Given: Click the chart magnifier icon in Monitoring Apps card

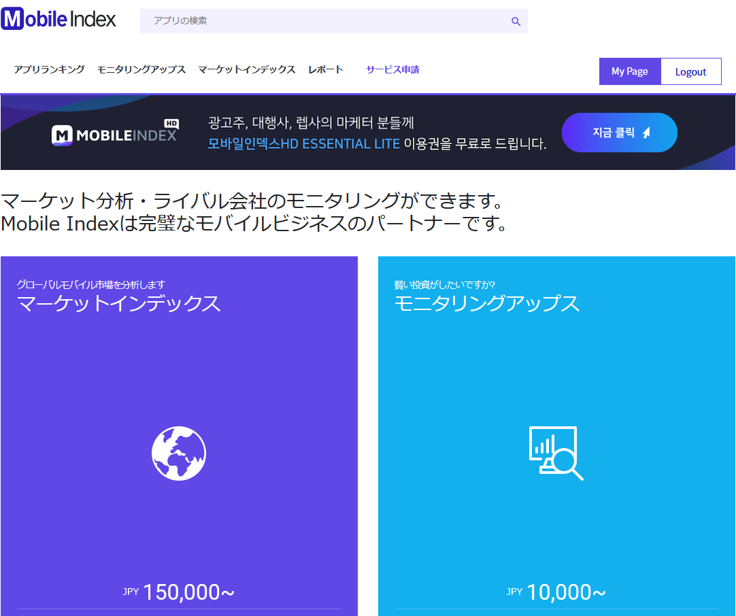Looking at the screenshot, I should coord(556,454).
